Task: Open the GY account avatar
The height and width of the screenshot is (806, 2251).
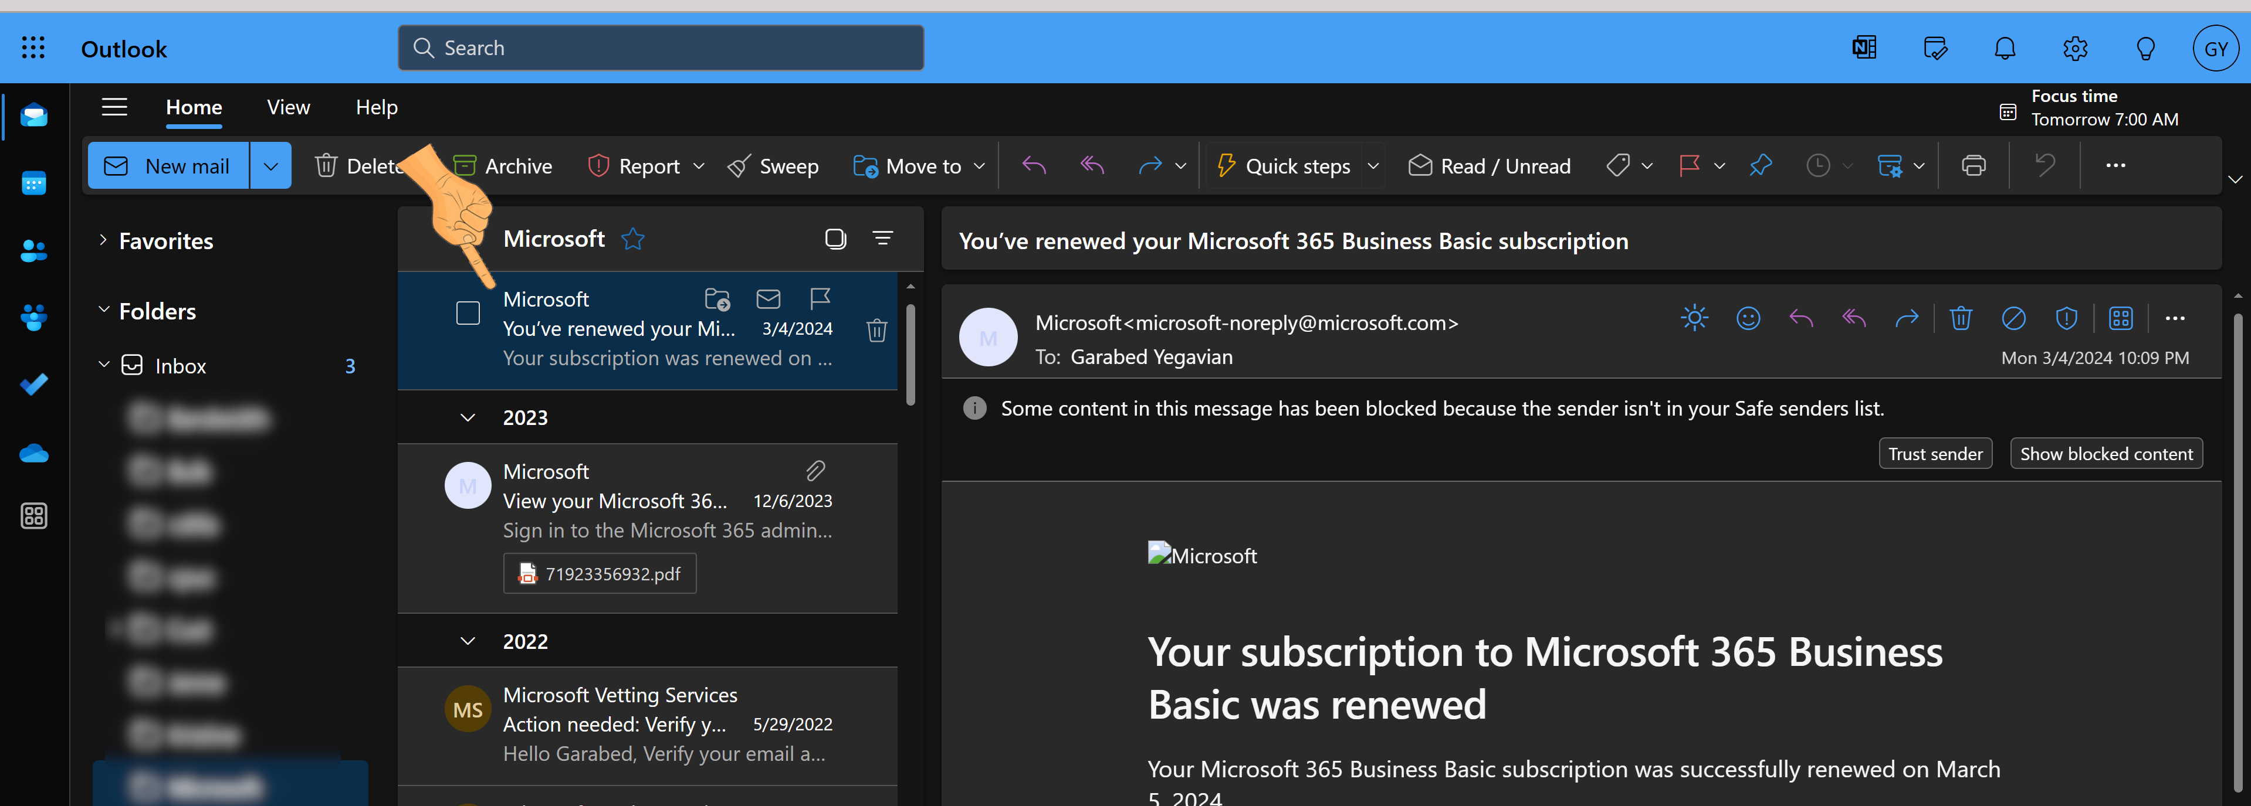Action: click(x=2216, y=48)
